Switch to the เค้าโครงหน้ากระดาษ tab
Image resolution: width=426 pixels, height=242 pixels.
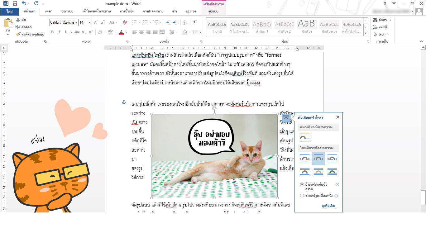(x=96, y=12)
